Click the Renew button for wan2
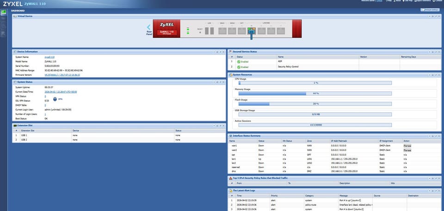The image size is (444, 211). coord(407,150)
